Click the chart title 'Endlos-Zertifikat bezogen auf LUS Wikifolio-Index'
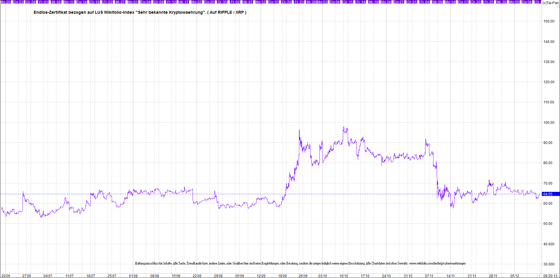This screenshot has width=560, height=278. (x=84, y=12)
